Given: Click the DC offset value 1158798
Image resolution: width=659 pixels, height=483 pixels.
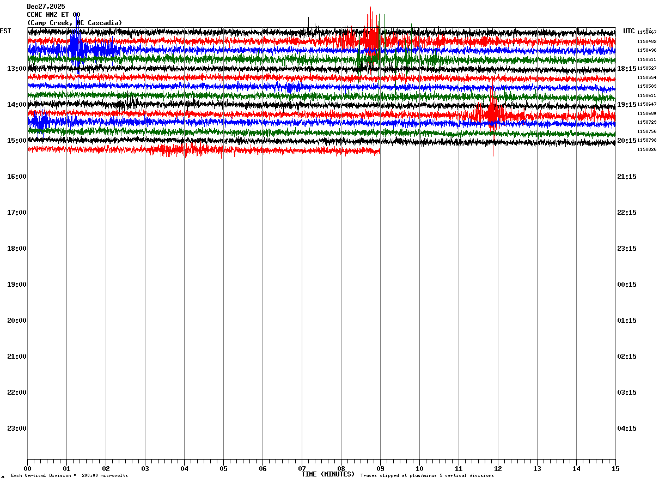Looking at the screenshot, I should tap(647, 140).
